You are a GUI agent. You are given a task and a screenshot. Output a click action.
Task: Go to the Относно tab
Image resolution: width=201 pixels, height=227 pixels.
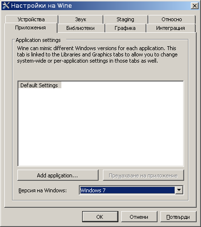[x=172, y=19]
